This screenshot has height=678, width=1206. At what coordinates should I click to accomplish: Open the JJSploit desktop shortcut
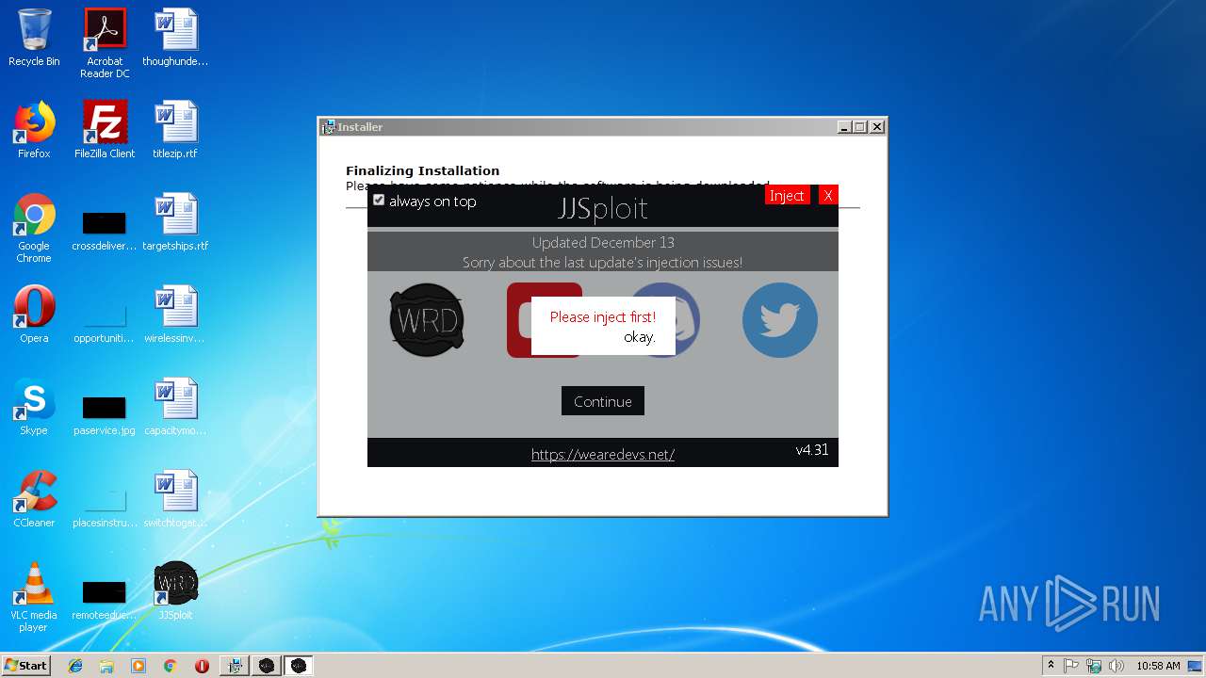175,592
